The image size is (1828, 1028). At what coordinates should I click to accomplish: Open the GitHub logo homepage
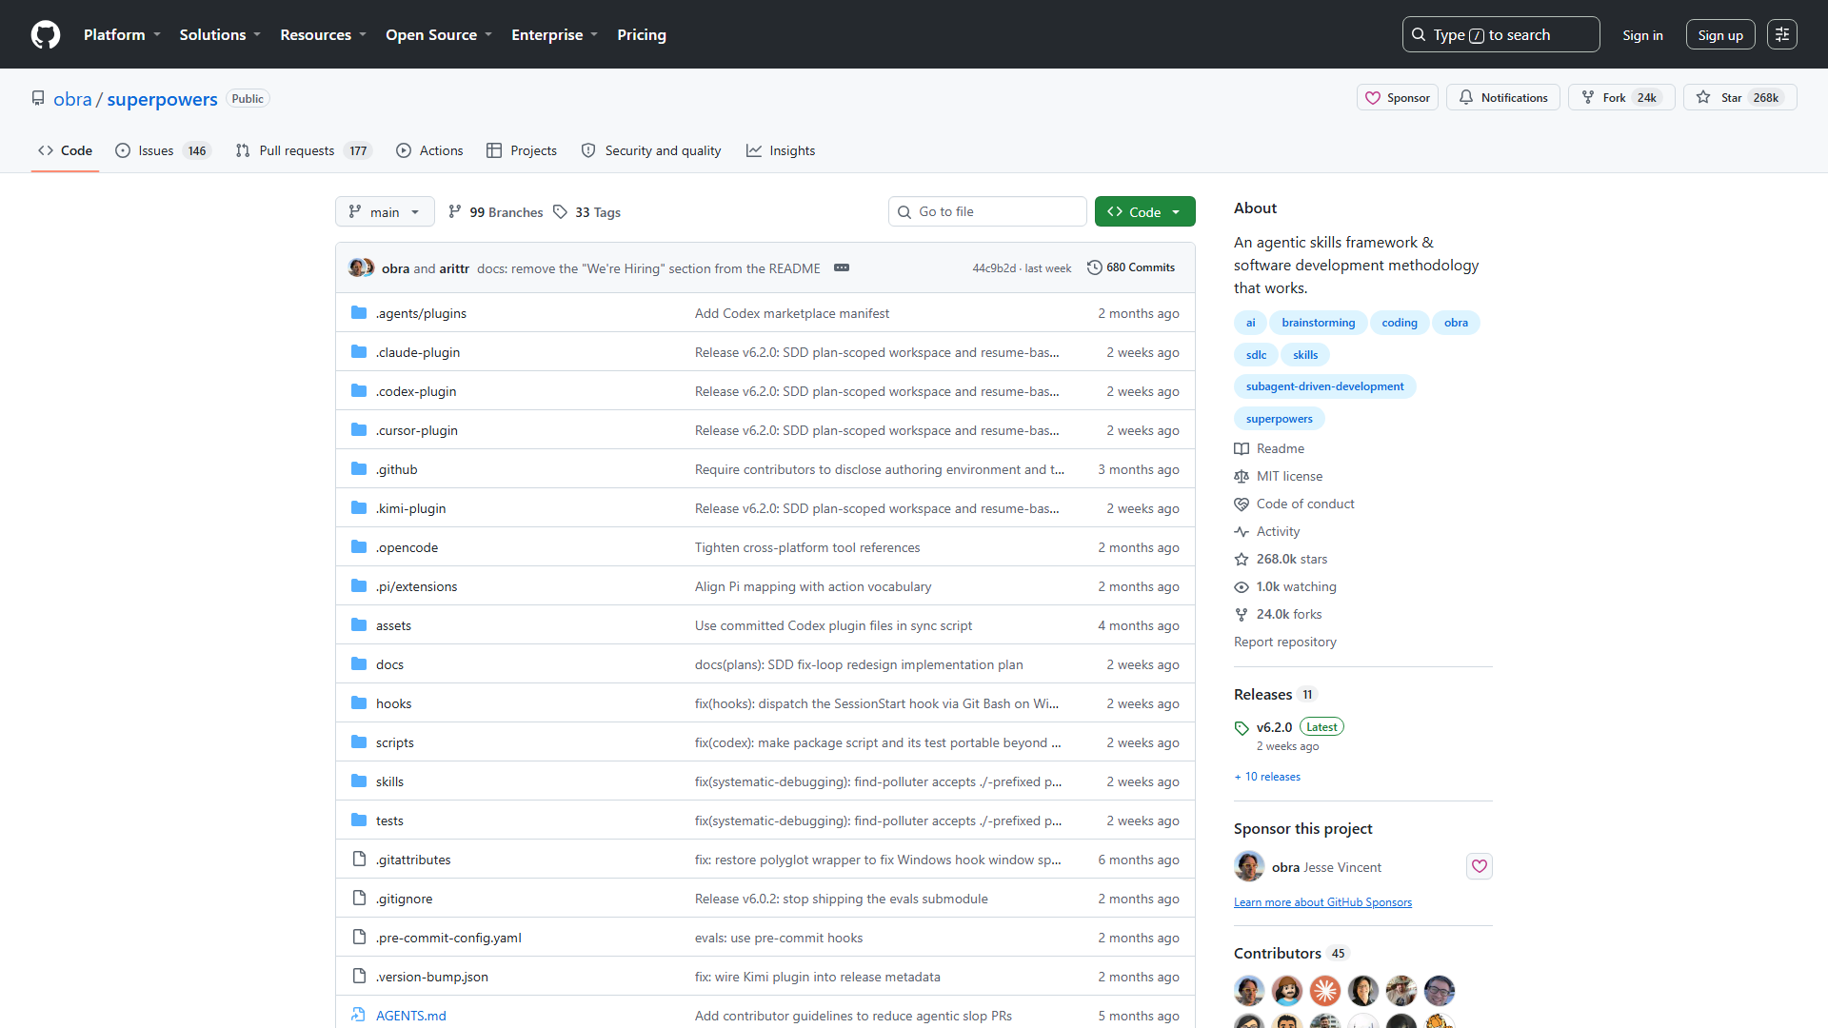click(46, 34)
